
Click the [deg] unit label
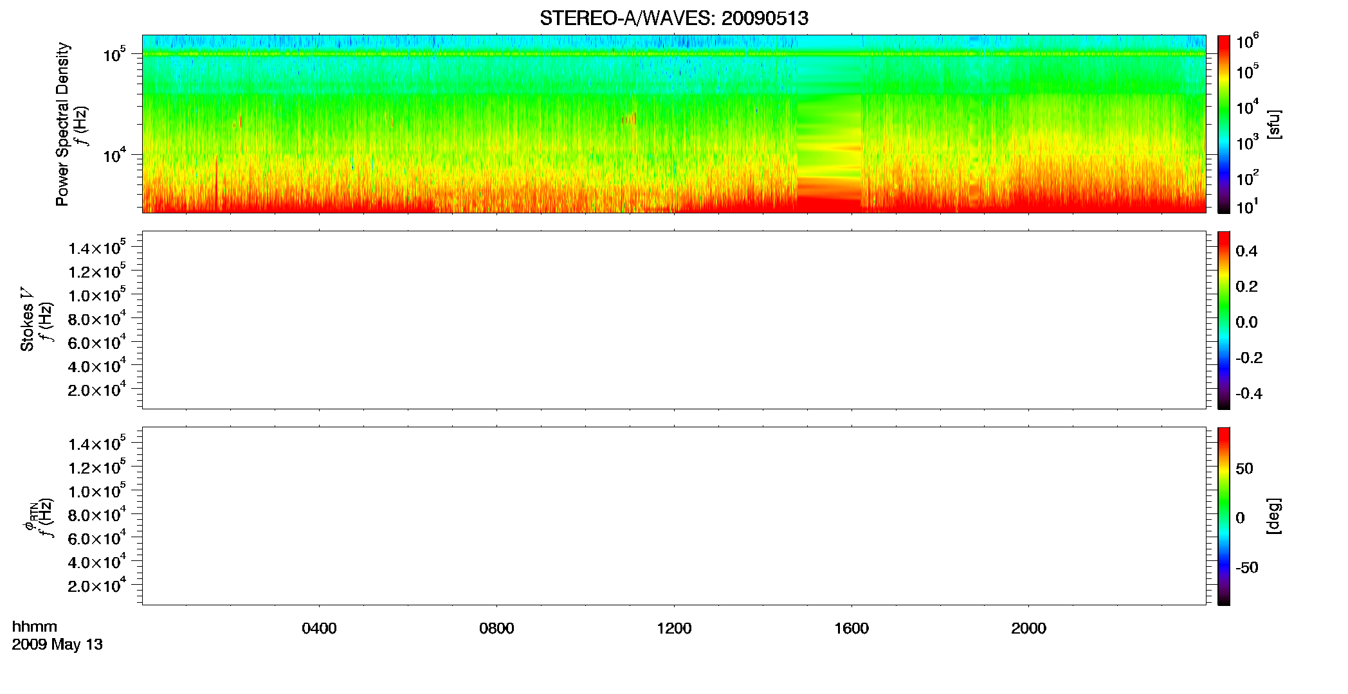pos(1274,516)
